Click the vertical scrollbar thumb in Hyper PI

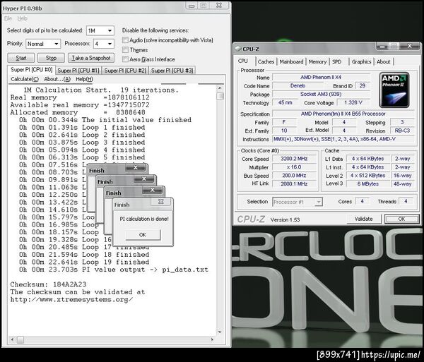(x=220, y=96)
